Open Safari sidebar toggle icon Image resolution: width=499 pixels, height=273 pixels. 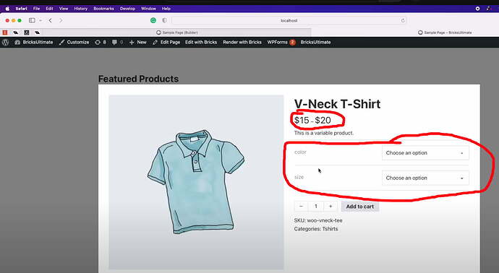coord(32,20)
